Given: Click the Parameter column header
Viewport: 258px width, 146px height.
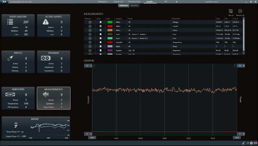Looking at the screenshot, I should pos(176,18).
